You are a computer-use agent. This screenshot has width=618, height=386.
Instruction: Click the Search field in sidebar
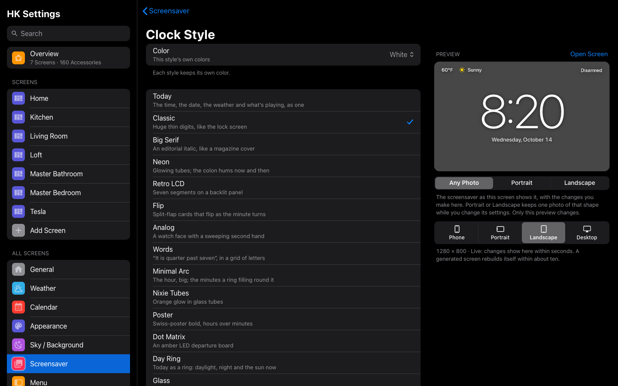click(x=68, y=33)
